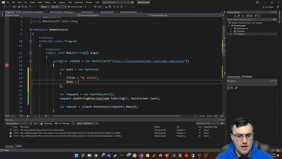
Task: Collapse the internal class Program block
Action: coord(30,41)
